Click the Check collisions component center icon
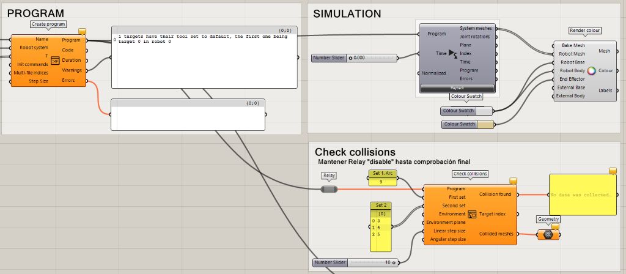 [x=473, y=214]
